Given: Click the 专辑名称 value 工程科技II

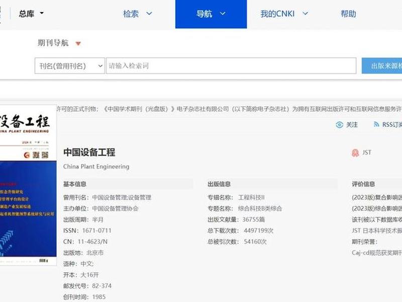Looking at the screenshot, I should coord(251,197).
